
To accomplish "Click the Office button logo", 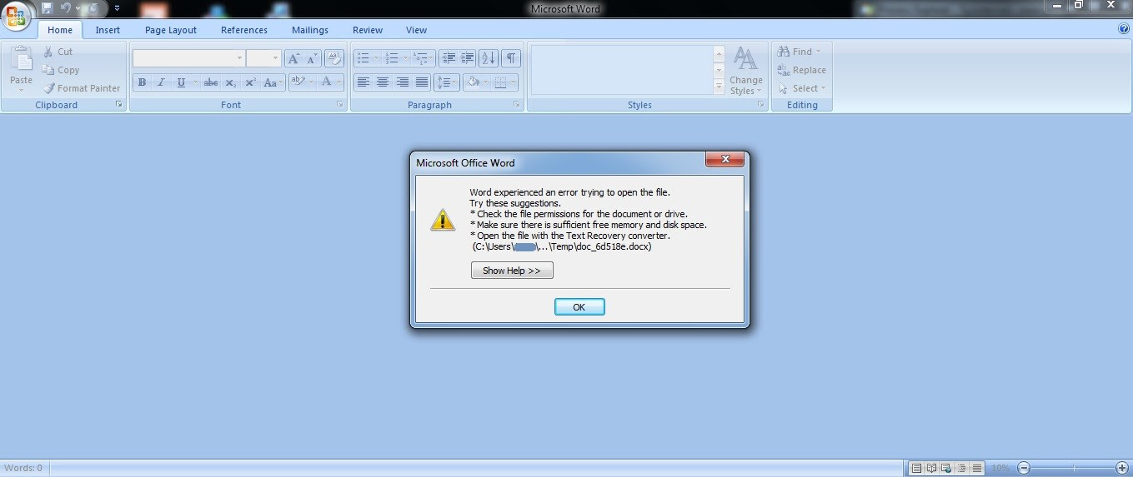I will coord(16,15).
